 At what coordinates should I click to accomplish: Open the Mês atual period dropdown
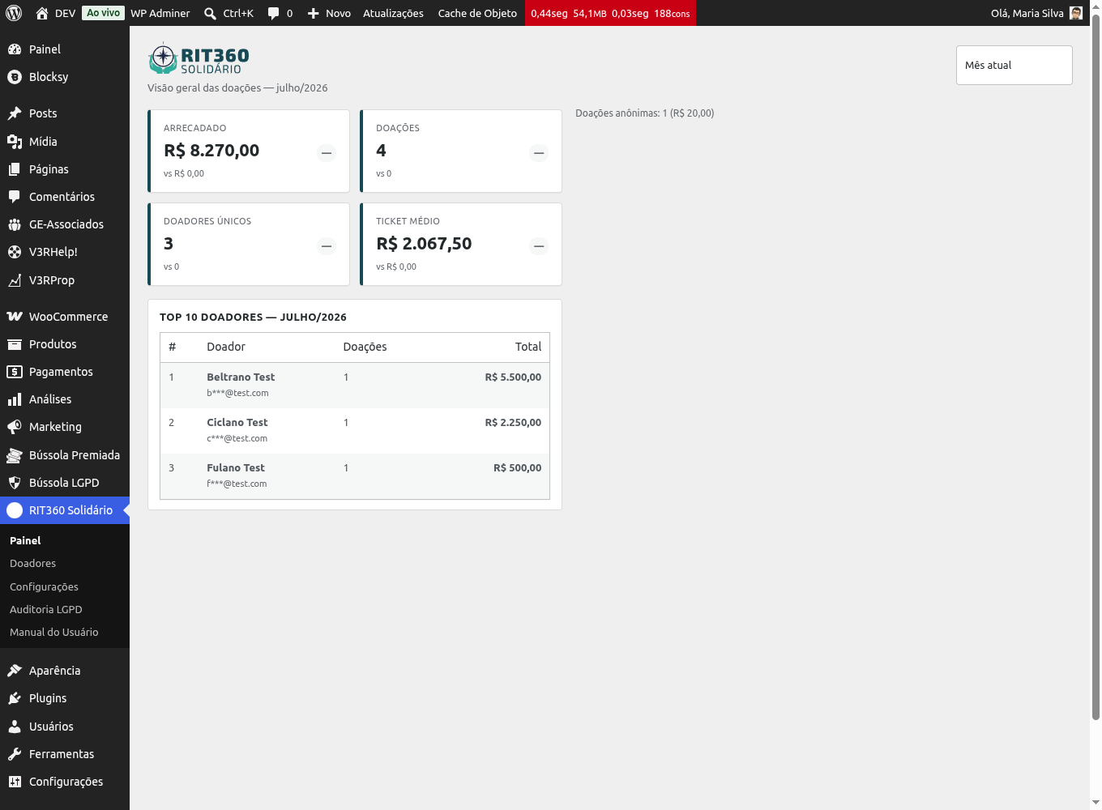(1014, 66)
